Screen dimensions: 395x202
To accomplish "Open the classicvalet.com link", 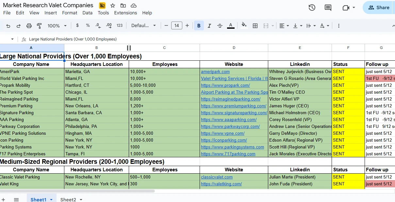I will (217, 177).
